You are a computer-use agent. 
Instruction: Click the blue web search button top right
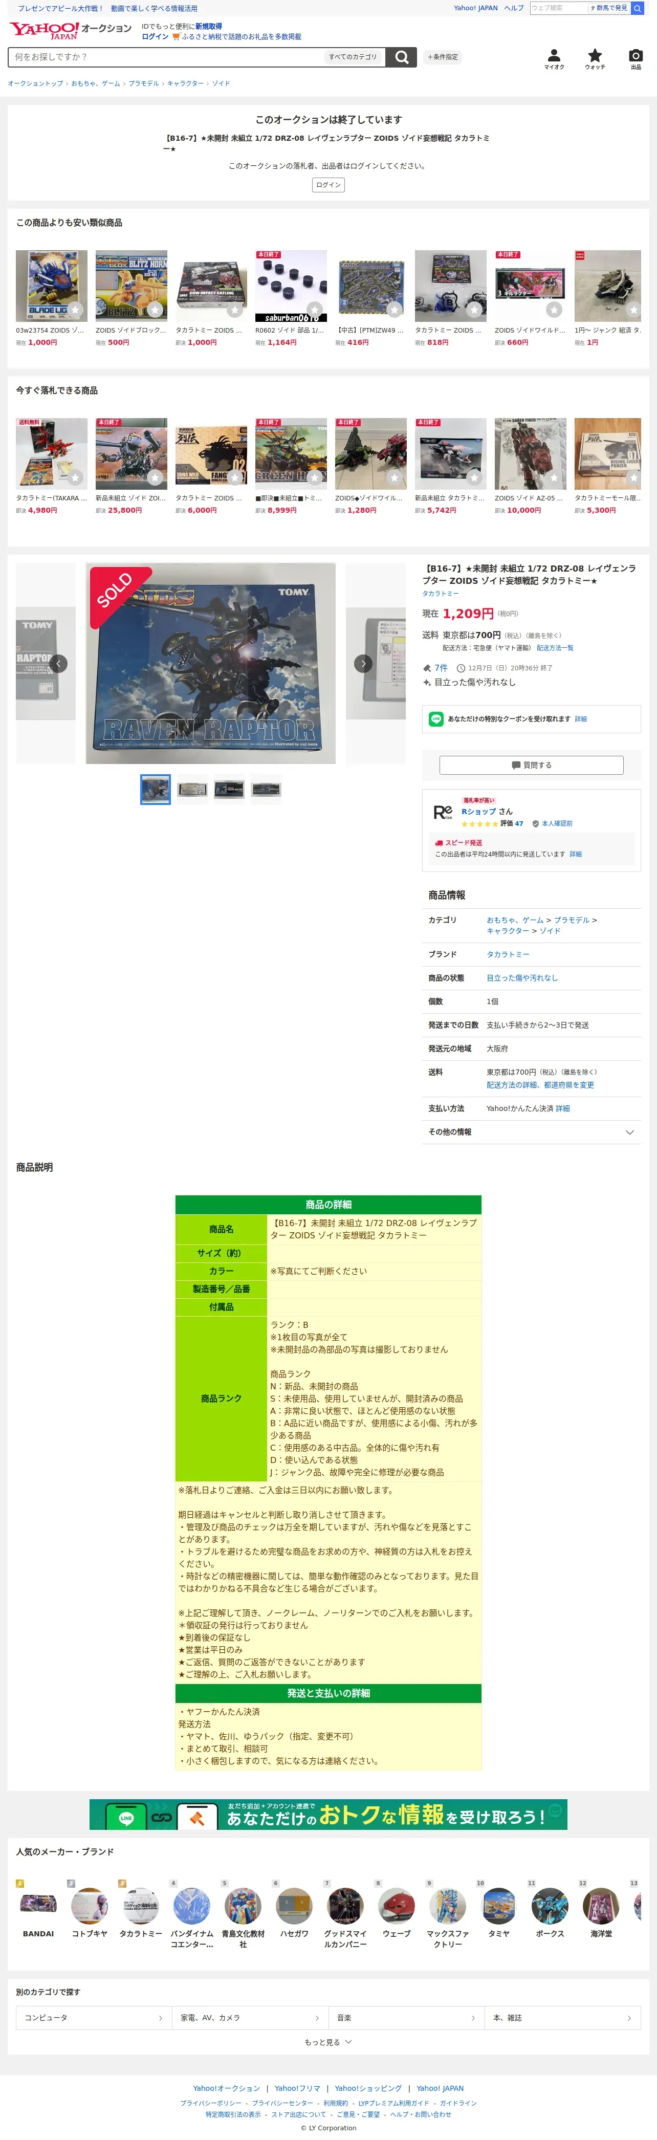(x=637, y=8)
